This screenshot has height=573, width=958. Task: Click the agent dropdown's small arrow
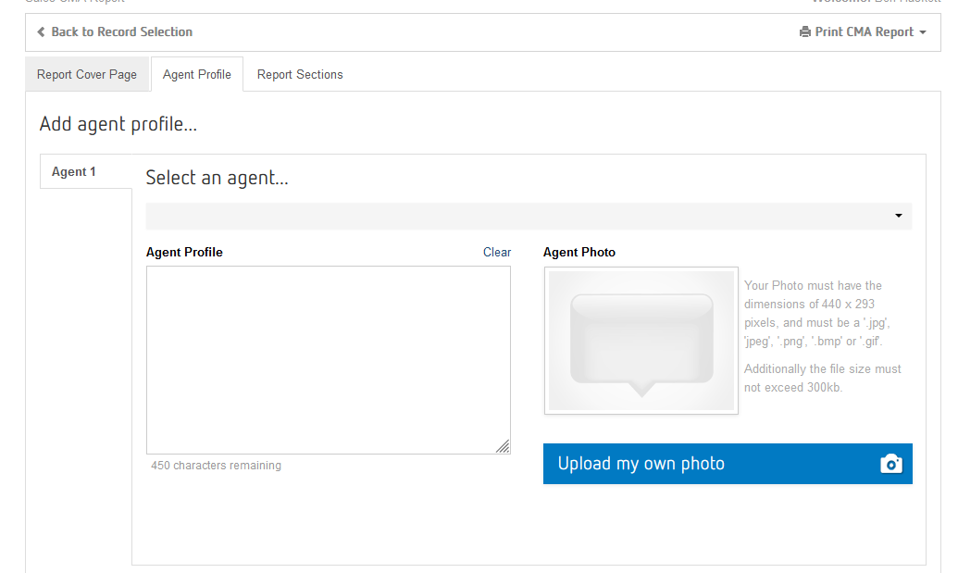898,217
